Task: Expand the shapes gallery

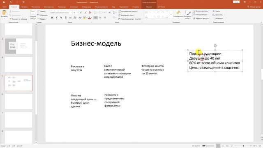Action: coord(171,15)
